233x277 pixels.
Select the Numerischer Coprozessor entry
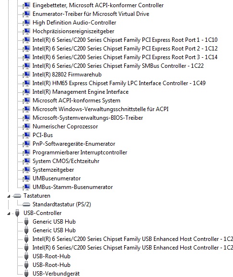(x=65, y=126)
